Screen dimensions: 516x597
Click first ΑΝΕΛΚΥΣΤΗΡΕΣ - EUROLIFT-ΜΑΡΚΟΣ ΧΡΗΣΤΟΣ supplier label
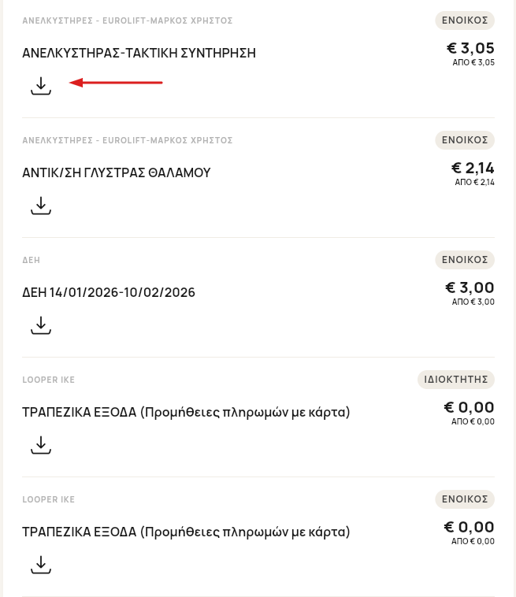128,20
